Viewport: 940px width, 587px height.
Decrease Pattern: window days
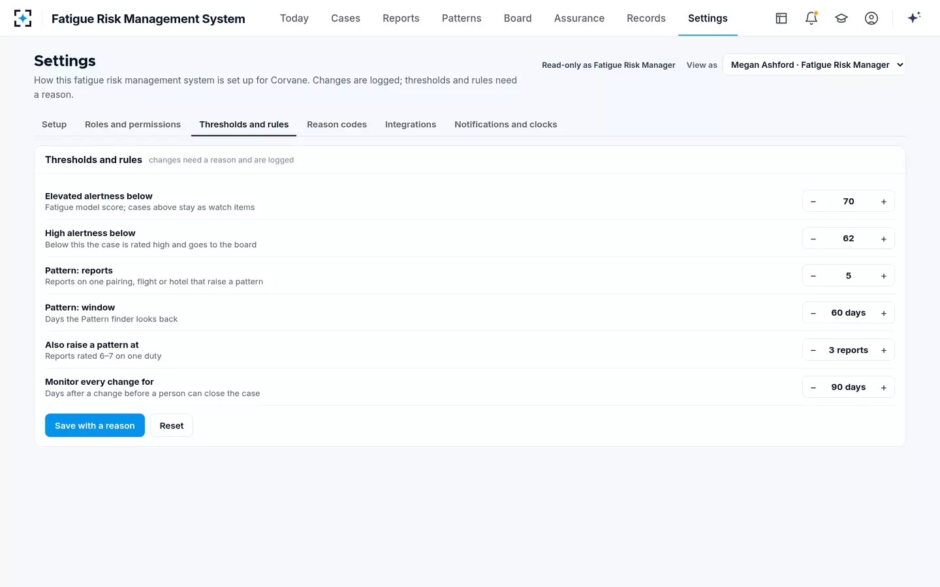(813, 313)
